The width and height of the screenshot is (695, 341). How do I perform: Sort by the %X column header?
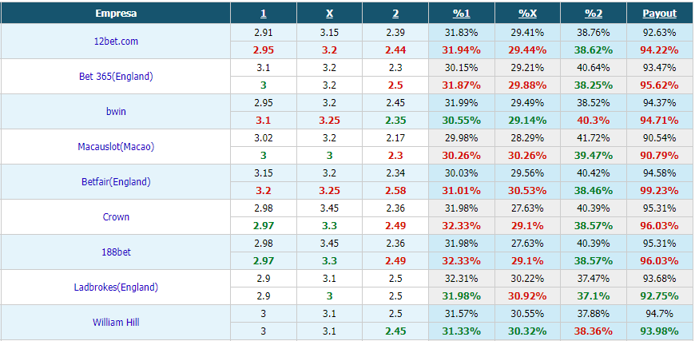(527, 14)
